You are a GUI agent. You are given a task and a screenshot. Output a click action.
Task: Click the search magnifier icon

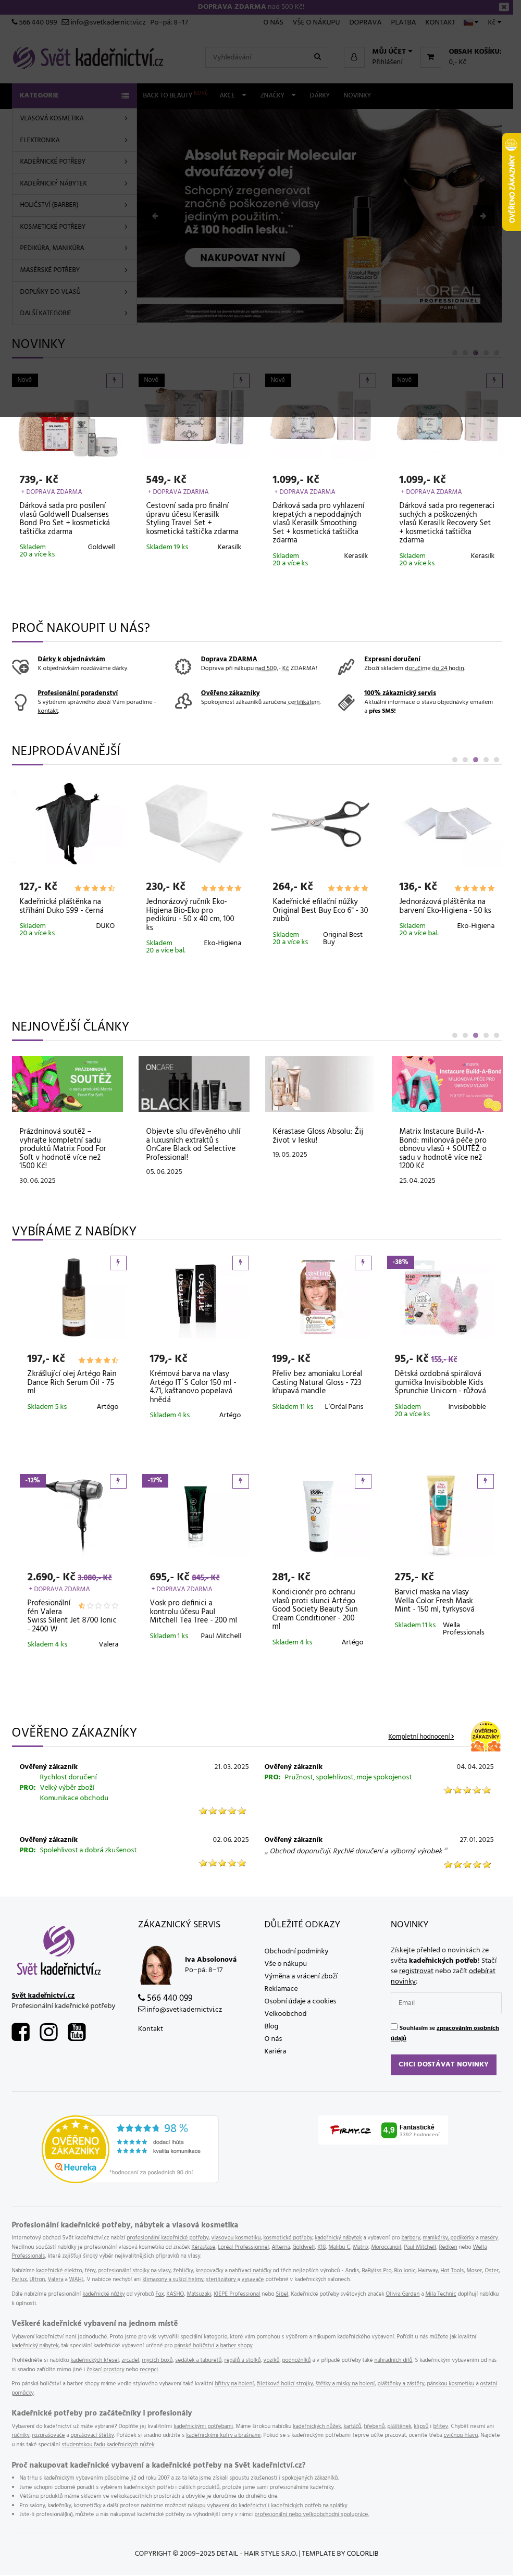point(318,57)
